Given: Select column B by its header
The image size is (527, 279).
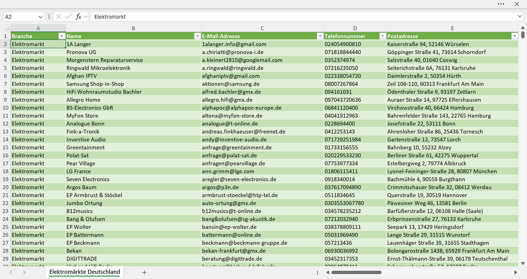Looking at the screenshot, I should pyautogui.click(x=133, y=28).
